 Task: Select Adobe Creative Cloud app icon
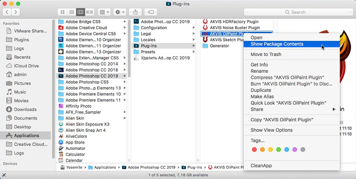pyautogui.click(x=61, y=27)
